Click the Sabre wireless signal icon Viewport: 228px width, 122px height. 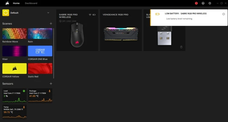point(90,15)
